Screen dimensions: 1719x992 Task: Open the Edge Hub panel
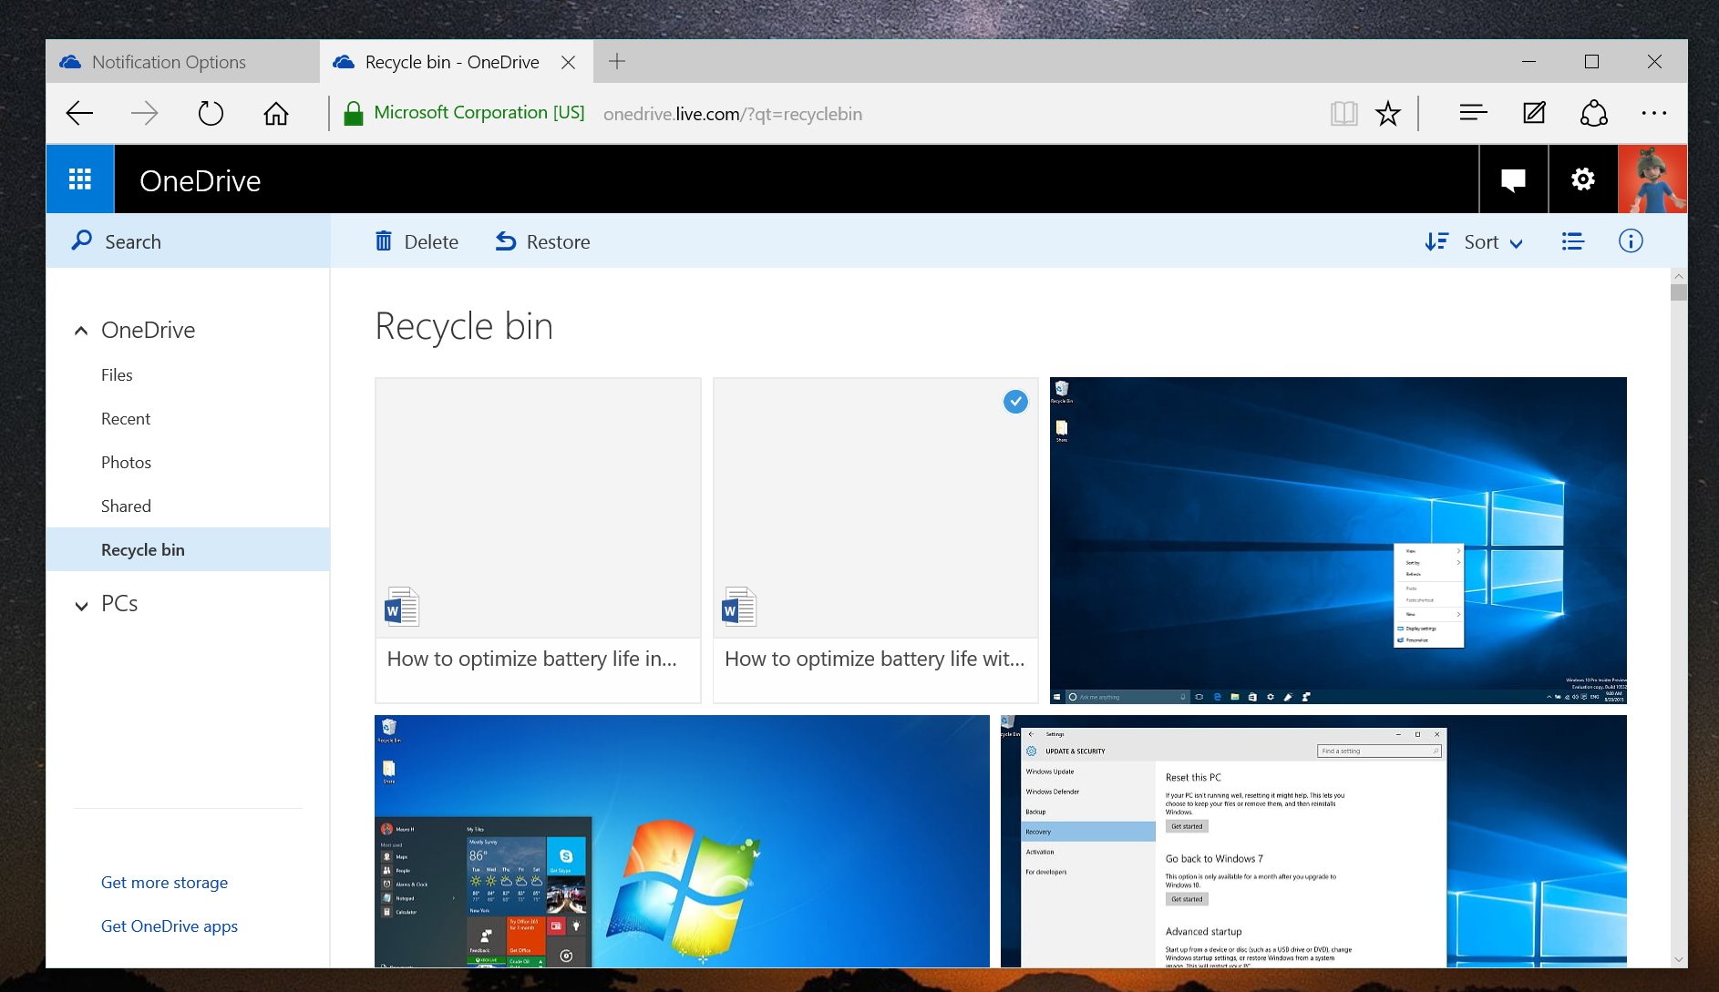1473,113
